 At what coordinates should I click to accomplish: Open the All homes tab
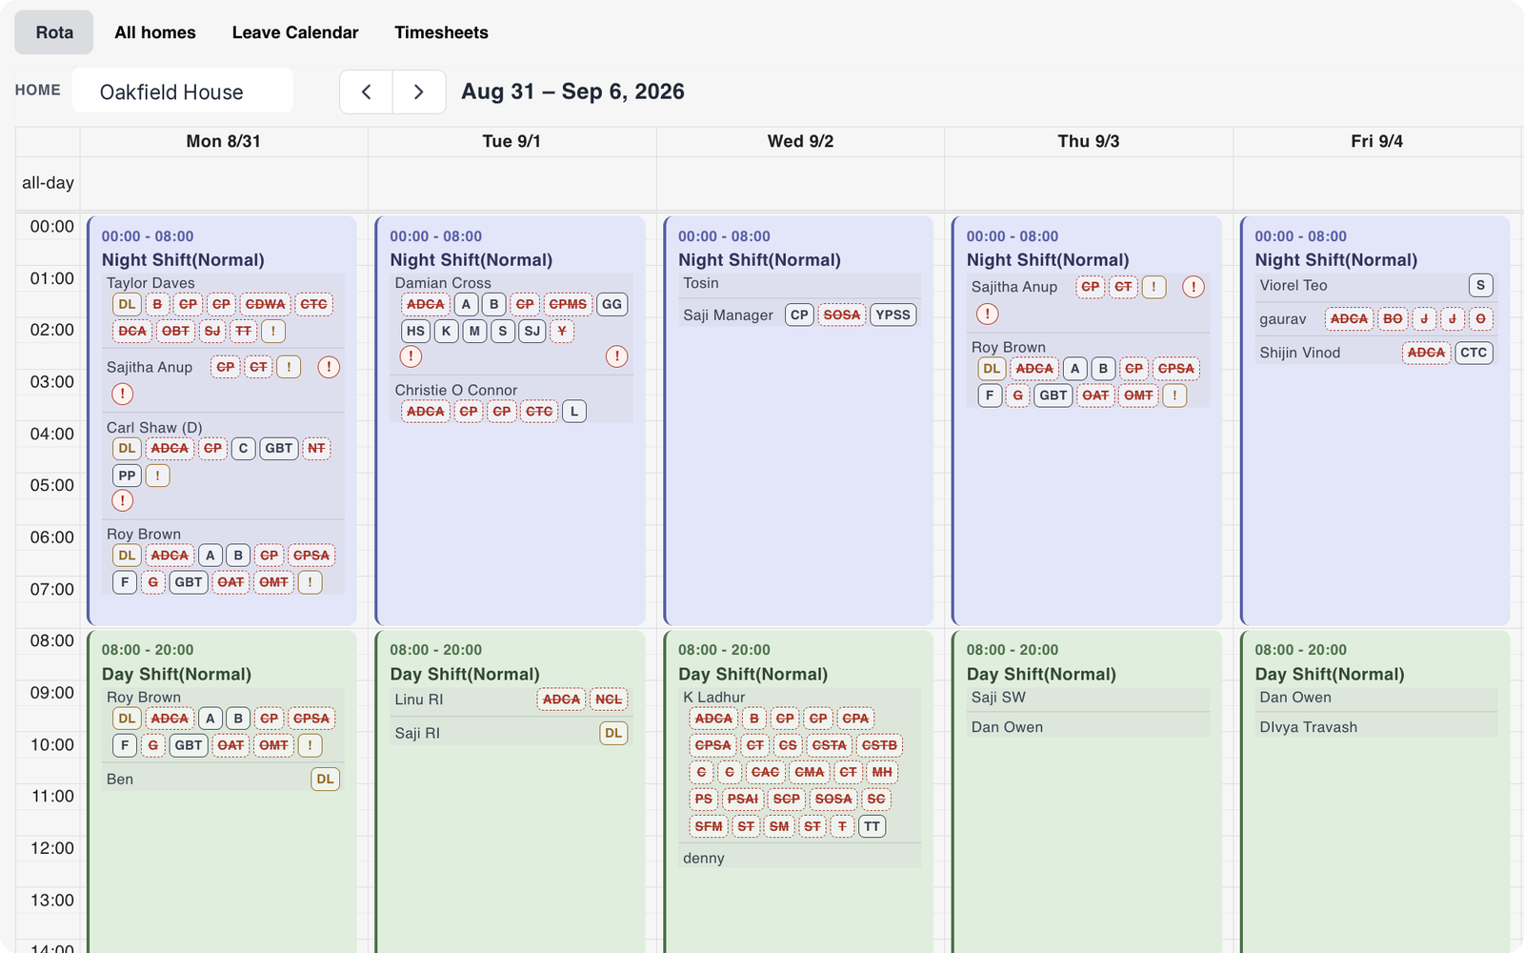pyautogui.click(x=155, y=32)
